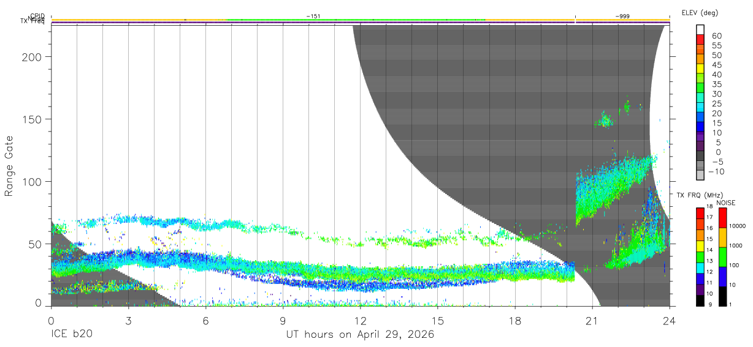Click the x-axis tick label "21"

point(592,321)
